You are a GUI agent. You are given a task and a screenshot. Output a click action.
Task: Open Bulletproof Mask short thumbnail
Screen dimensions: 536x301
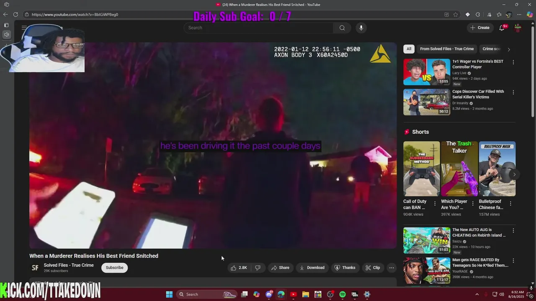pos(497,168)
